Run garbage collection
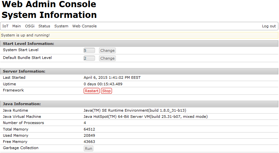Screen dimensions: 279x153 coord(89,148)
